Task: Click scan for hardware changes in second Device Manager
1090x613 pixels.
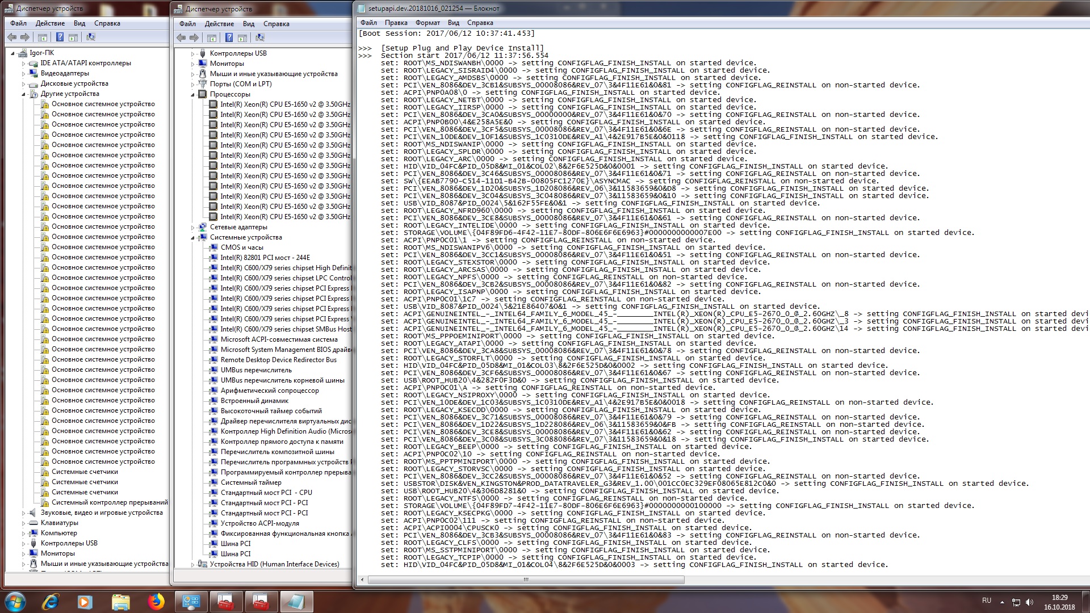Action: pyautogui.click(x=260, y=38)
